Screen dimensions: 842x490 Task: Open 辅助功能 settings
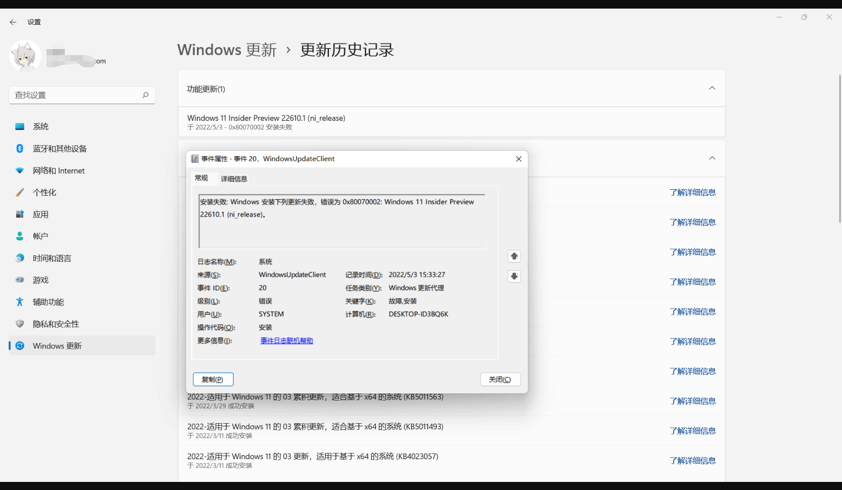48,302
